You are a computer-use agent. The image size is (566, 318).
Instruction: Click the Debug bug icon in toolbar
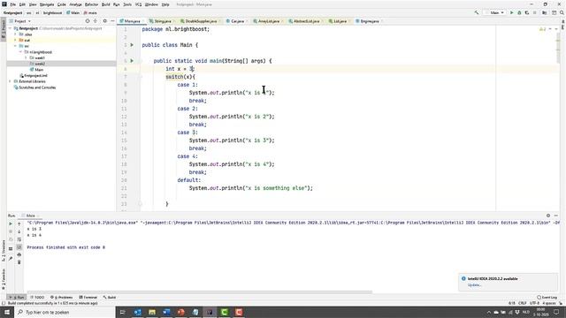click(519, 12)
